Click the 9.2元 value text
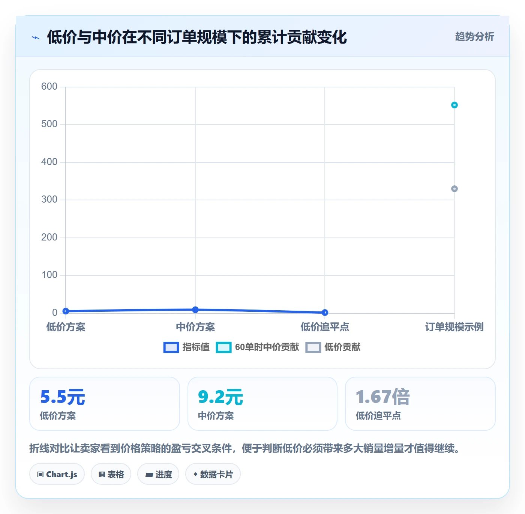The height and width of the screenshot is (514, 525). pyautogui.click(x=220, y=397)
